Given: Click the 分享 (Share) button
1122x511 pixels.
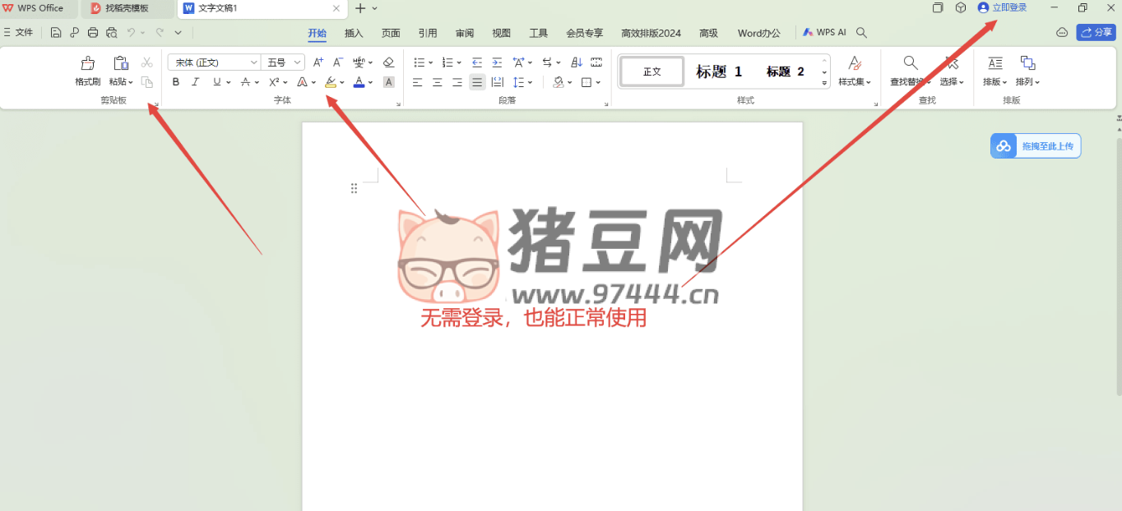Looking at the screenshot, I should coord(1096,33).
